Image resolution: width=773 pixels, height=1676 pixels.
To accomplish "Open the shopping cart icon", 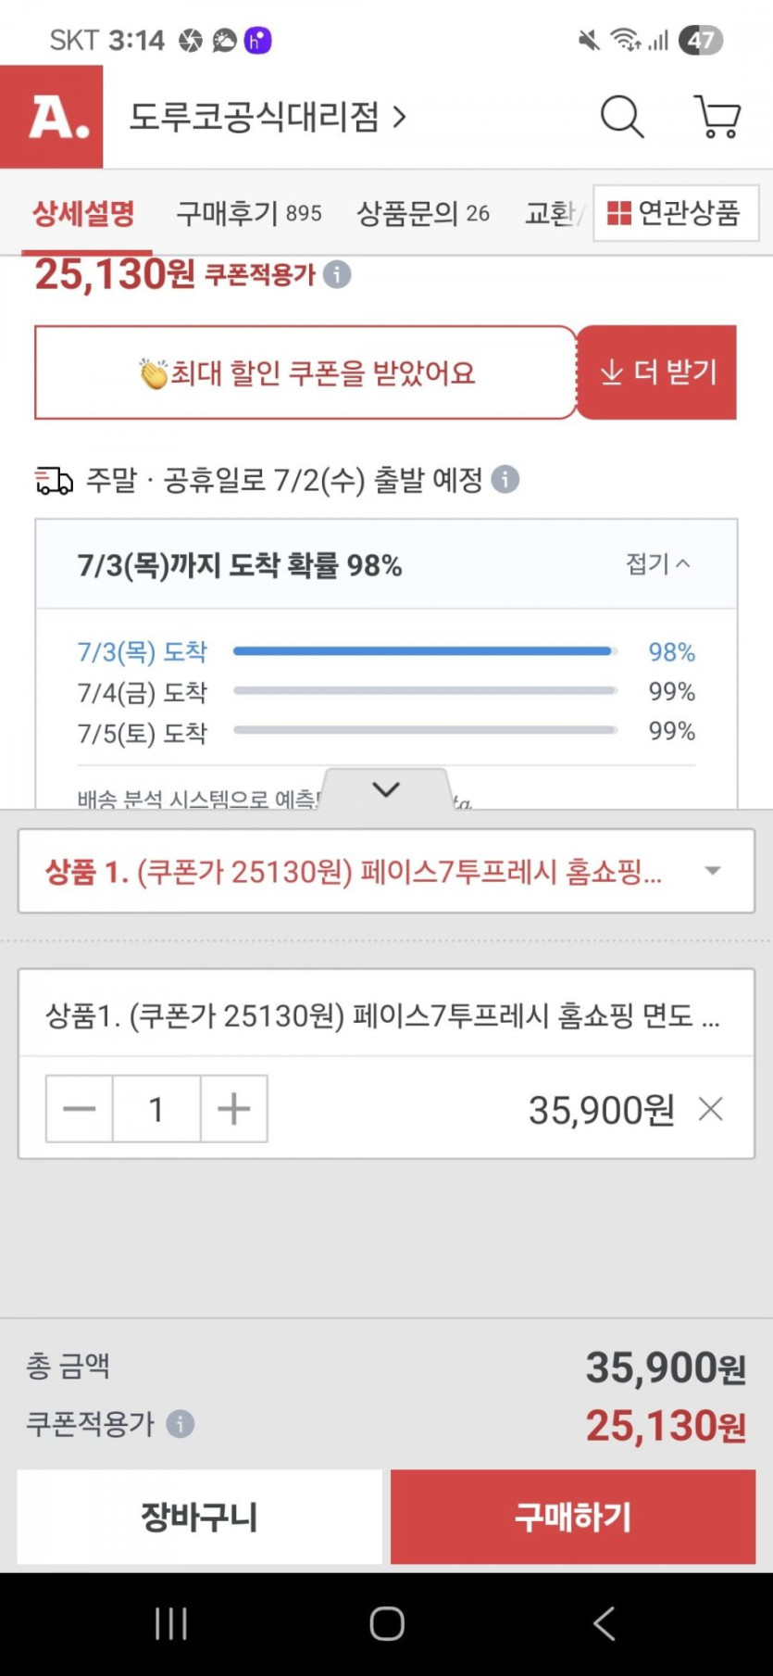I will tap(717, 118).
